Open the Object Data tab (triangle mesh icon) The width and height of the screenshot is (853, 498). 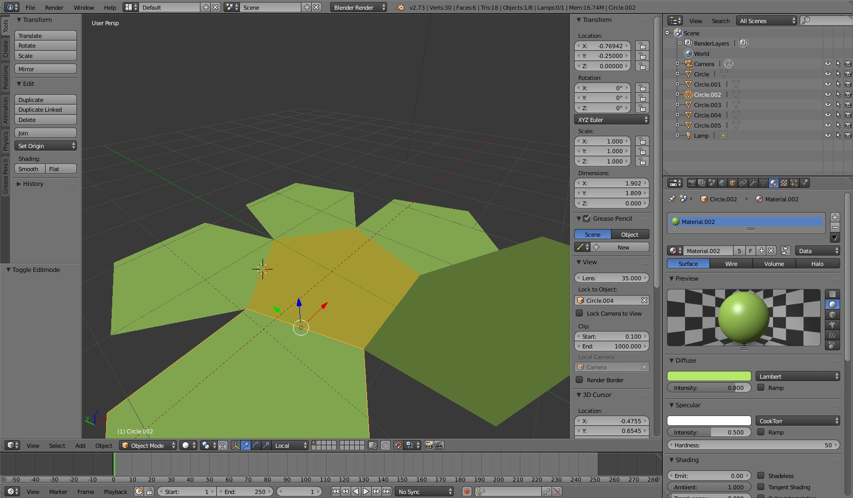763,183
